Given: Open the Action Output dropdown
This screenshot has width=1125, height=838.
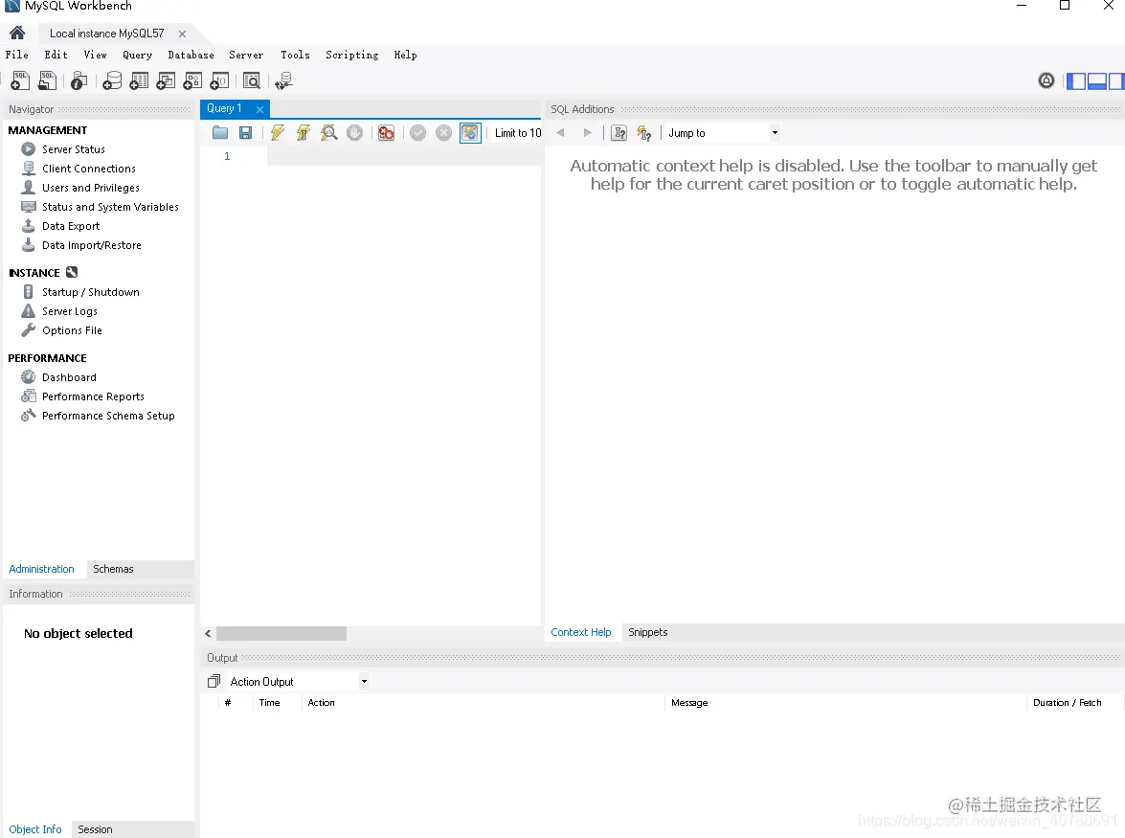Looking at the screenshot, I should (x=299, y=682).
